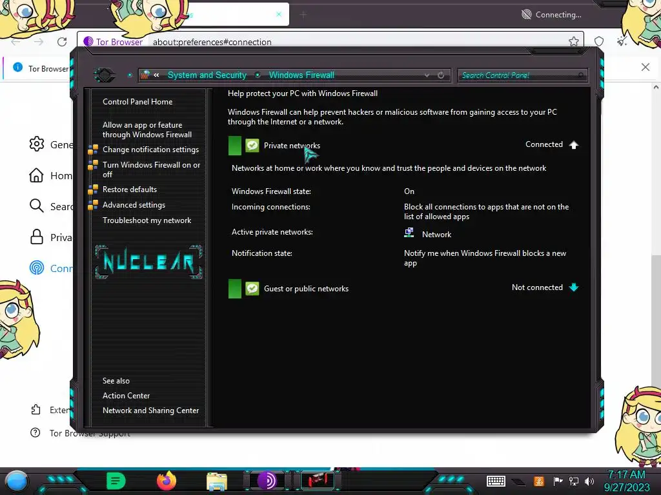Open Advanced settings link
This screenshot has width=661, height=495.
click(134, 205)
